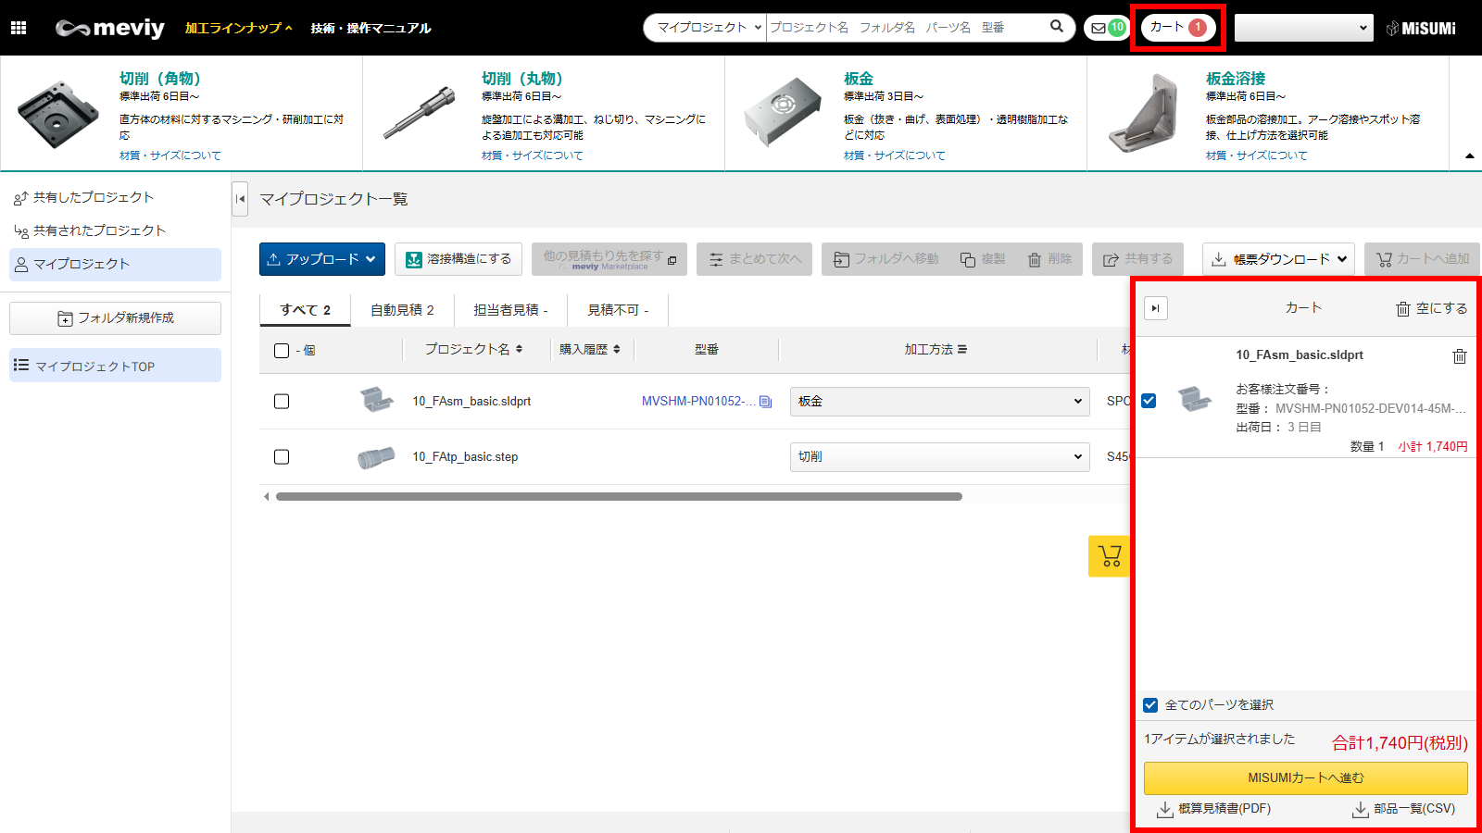Viewport: 1482px width, 833px height.
Task: Open the 加工方法 column filter icon
Action: [962, 349]
